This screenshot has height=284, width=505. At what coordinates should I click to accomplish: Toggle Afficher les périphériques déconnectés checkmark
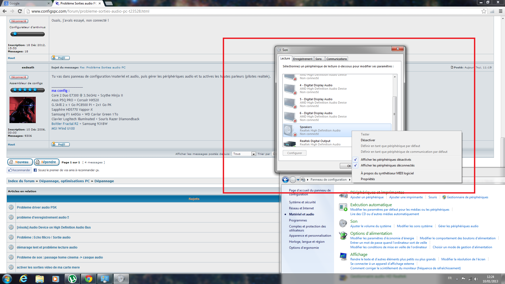click(x=387, y=165)
